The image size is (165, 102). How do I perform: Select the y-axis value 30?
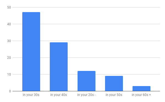[x=9, y=41]
